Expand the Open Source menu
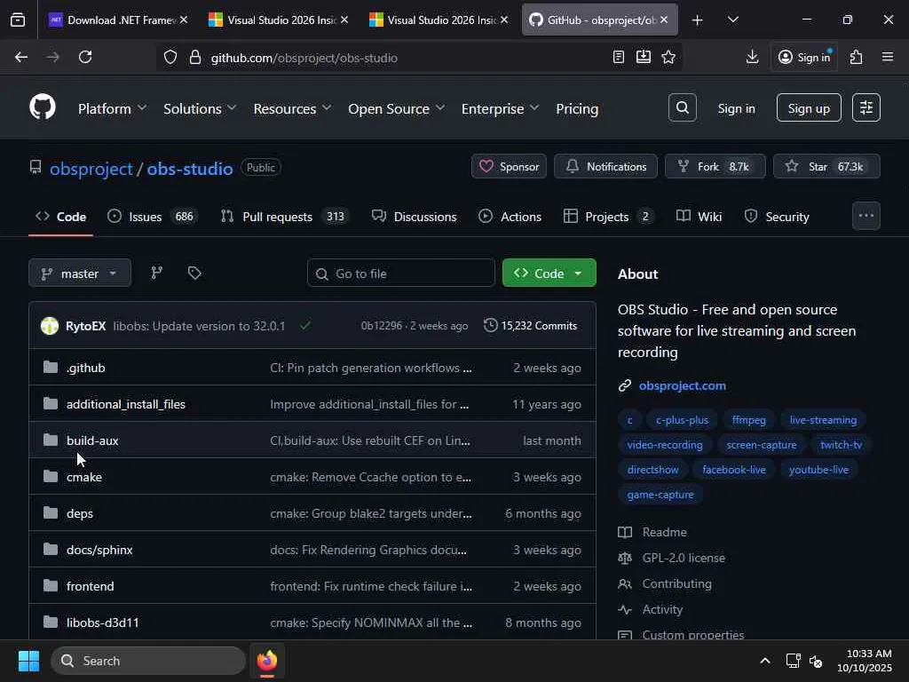Viewport: 909px width, 682px height. tap(397, 108)
